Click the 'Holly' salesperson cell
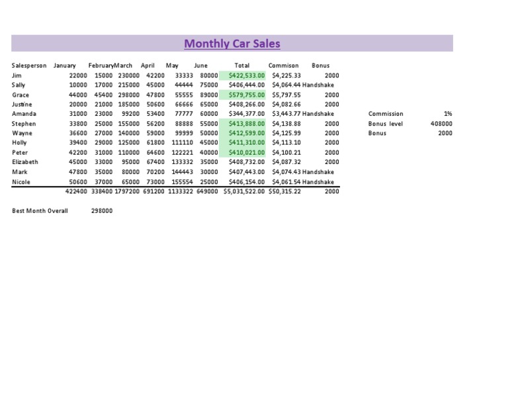The height and width of the screenshot is (393, 508). click(x=19, y=142)
